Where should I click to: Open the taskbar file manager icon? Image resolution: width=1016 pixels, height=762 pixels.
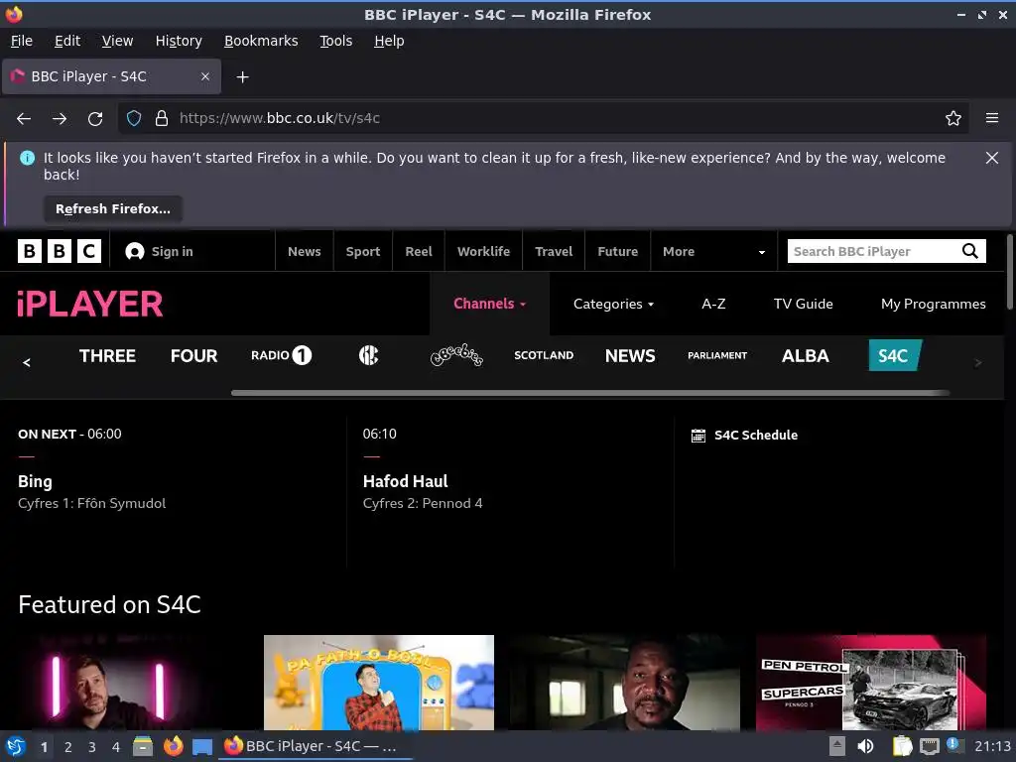pyautogui.click(x=143, y=746)
